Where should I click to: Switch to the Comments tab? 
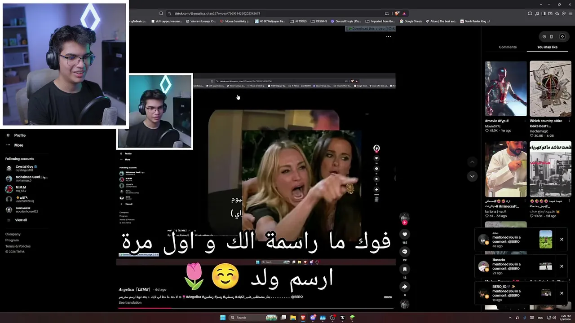tap(508, 47)
